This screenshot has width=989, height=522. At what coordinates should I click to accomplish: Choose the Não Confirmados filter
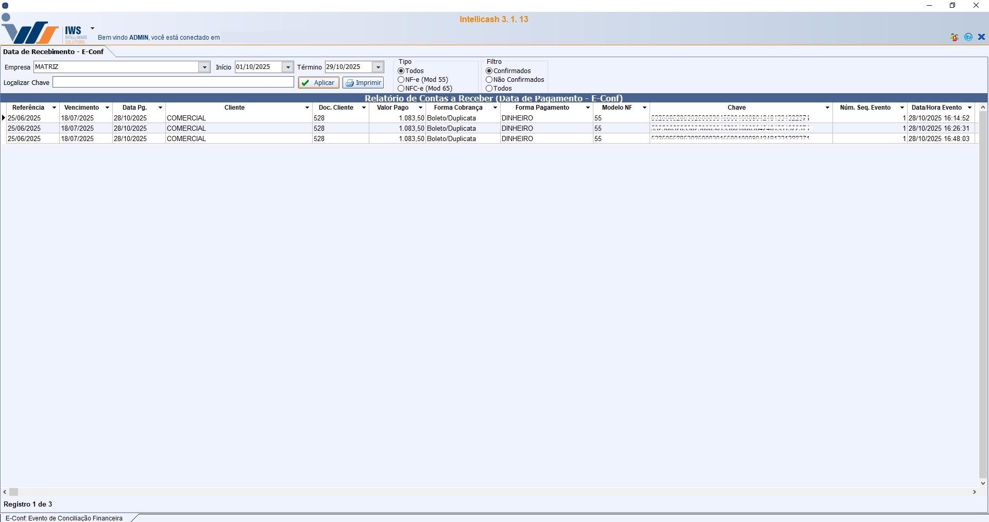tap(489, 80)
